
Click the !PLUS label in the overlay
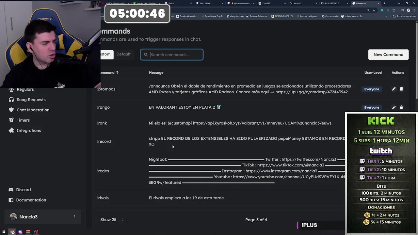(x=309, y=225)
